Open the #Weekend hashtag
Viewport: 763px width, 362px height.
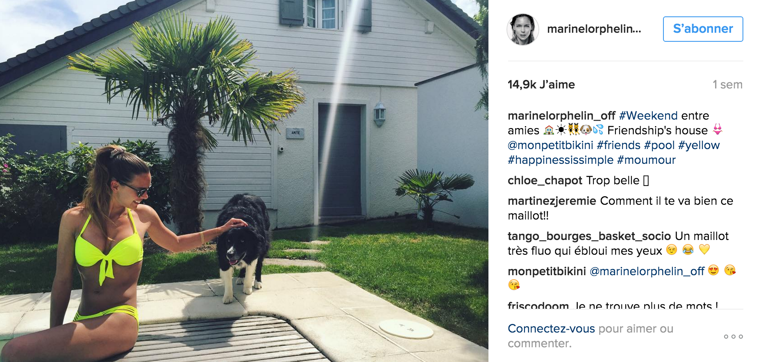(x=648, y=115)
